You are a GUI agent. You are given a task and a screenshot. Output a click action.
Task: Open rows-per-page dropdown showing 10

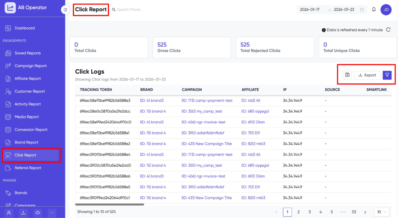tap(382, 212)
